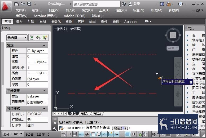Collapse the 常规 section in properties
The height and width of the screenshot is (138, 206).
click(44, 45)
